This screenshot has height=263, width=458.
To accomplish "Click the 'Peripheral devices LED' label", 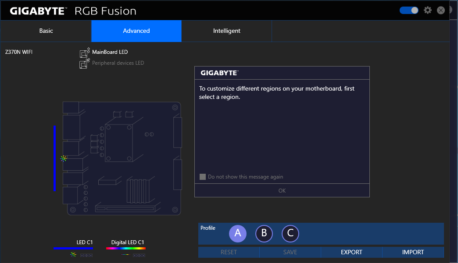I will click(118, 63).
